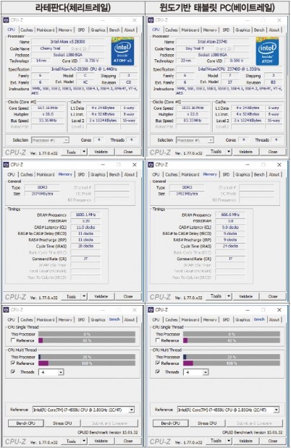Click the Intel Atom x5 logo badge
The image size is (291, 448).
coord(122,51)
